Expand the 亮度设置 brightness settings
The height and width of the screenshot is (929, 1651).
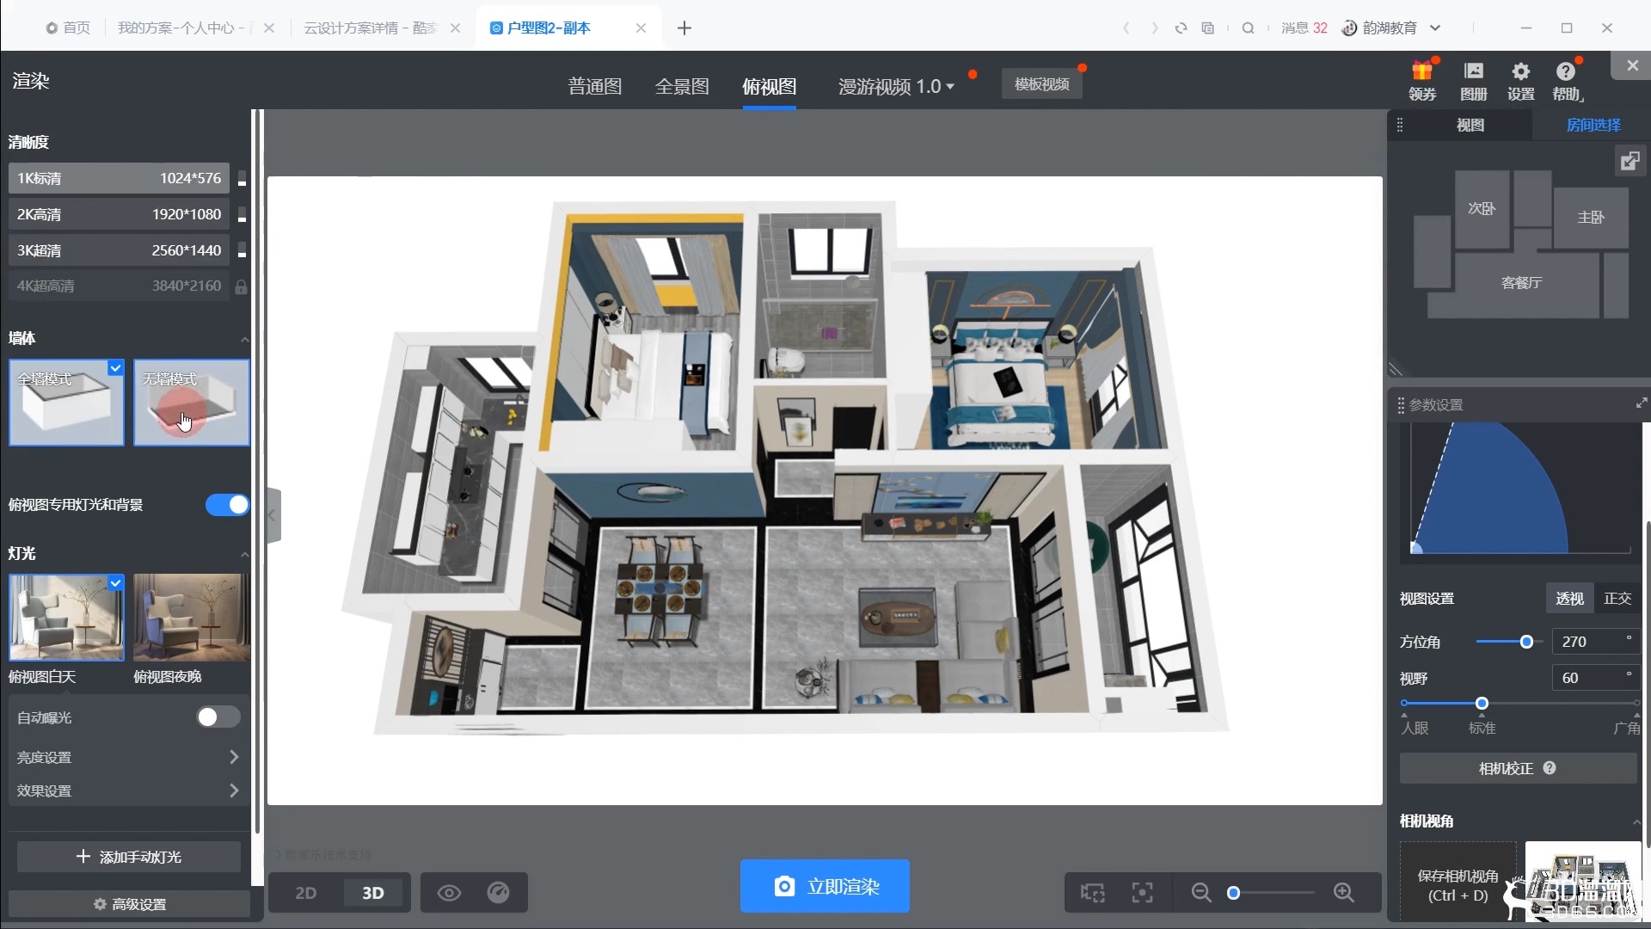click(127, 757)
